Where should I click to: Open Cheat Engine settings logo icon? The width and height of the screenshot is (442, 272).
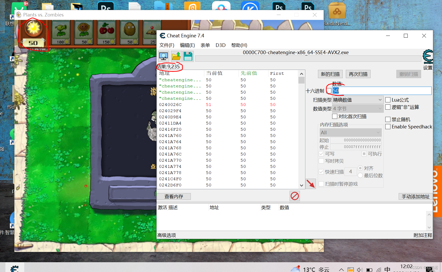[x=428, y=56]
